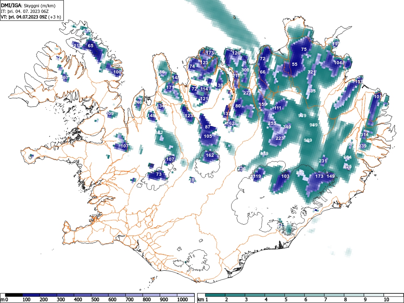The image size is (404, 303).
Task: Click the '73' visibility value on the map
Action: [159, 174]
